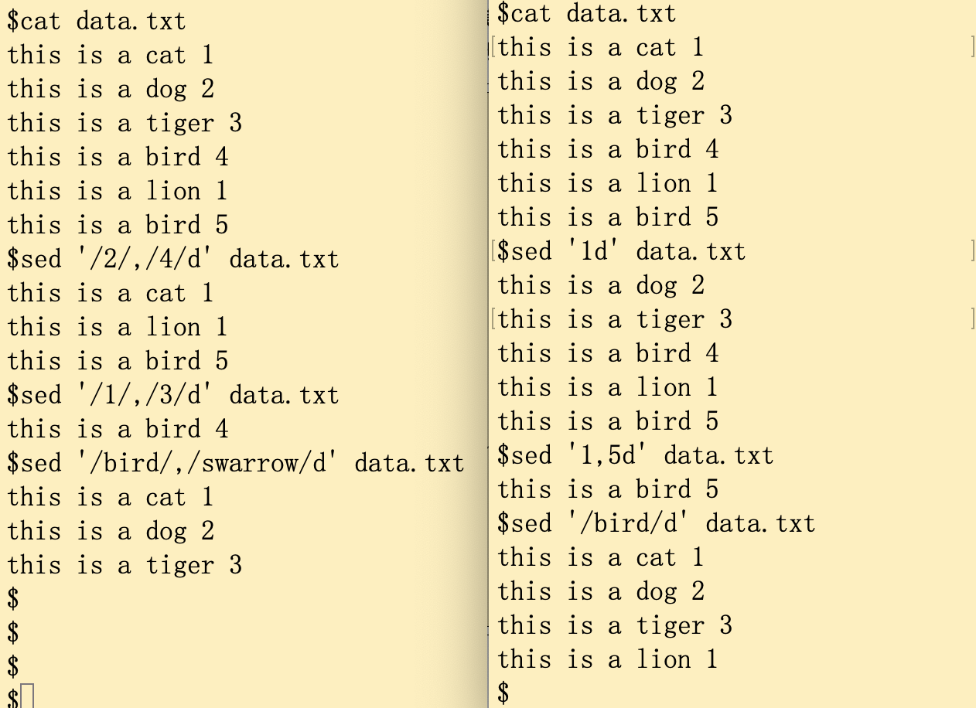Click the divider between the two terminal panes
Image resolution: width=976 pixels, height=708 pixels.
[x=488, y=354]
